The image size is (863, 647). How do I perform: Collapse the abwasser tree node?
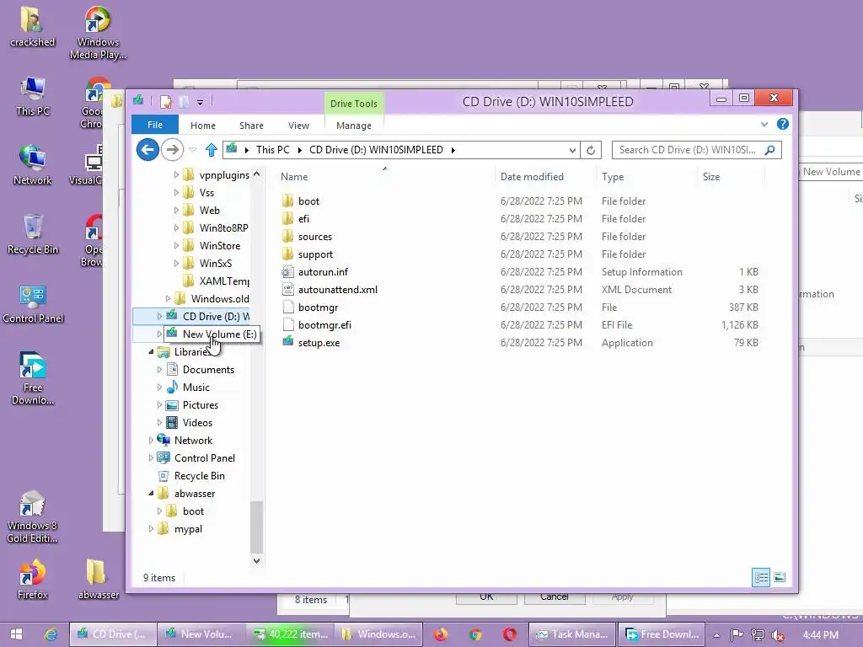coord(151,494)
